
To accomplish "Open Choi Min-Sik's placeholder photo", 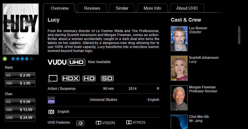I will [179, 122].
